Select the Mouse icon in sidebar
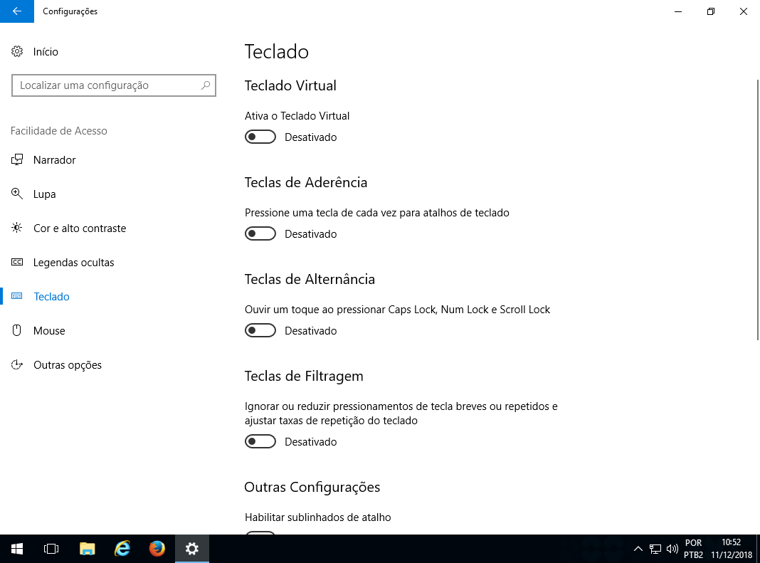The height and width of the screenshot is (563, 760). tap(17, 331)
